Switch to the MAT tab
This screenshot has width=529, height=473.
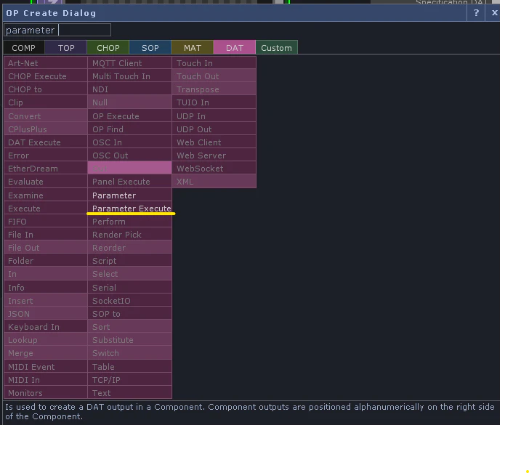pos(193,47)
